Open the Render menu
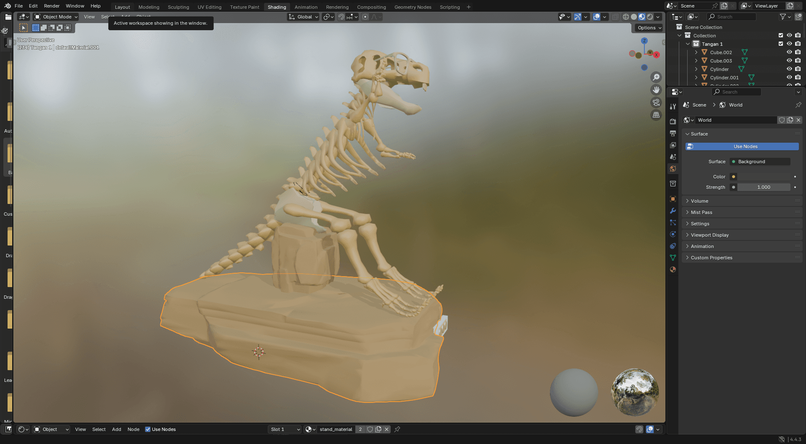This screenshot has height=444, width=806. tap(52, 6)
